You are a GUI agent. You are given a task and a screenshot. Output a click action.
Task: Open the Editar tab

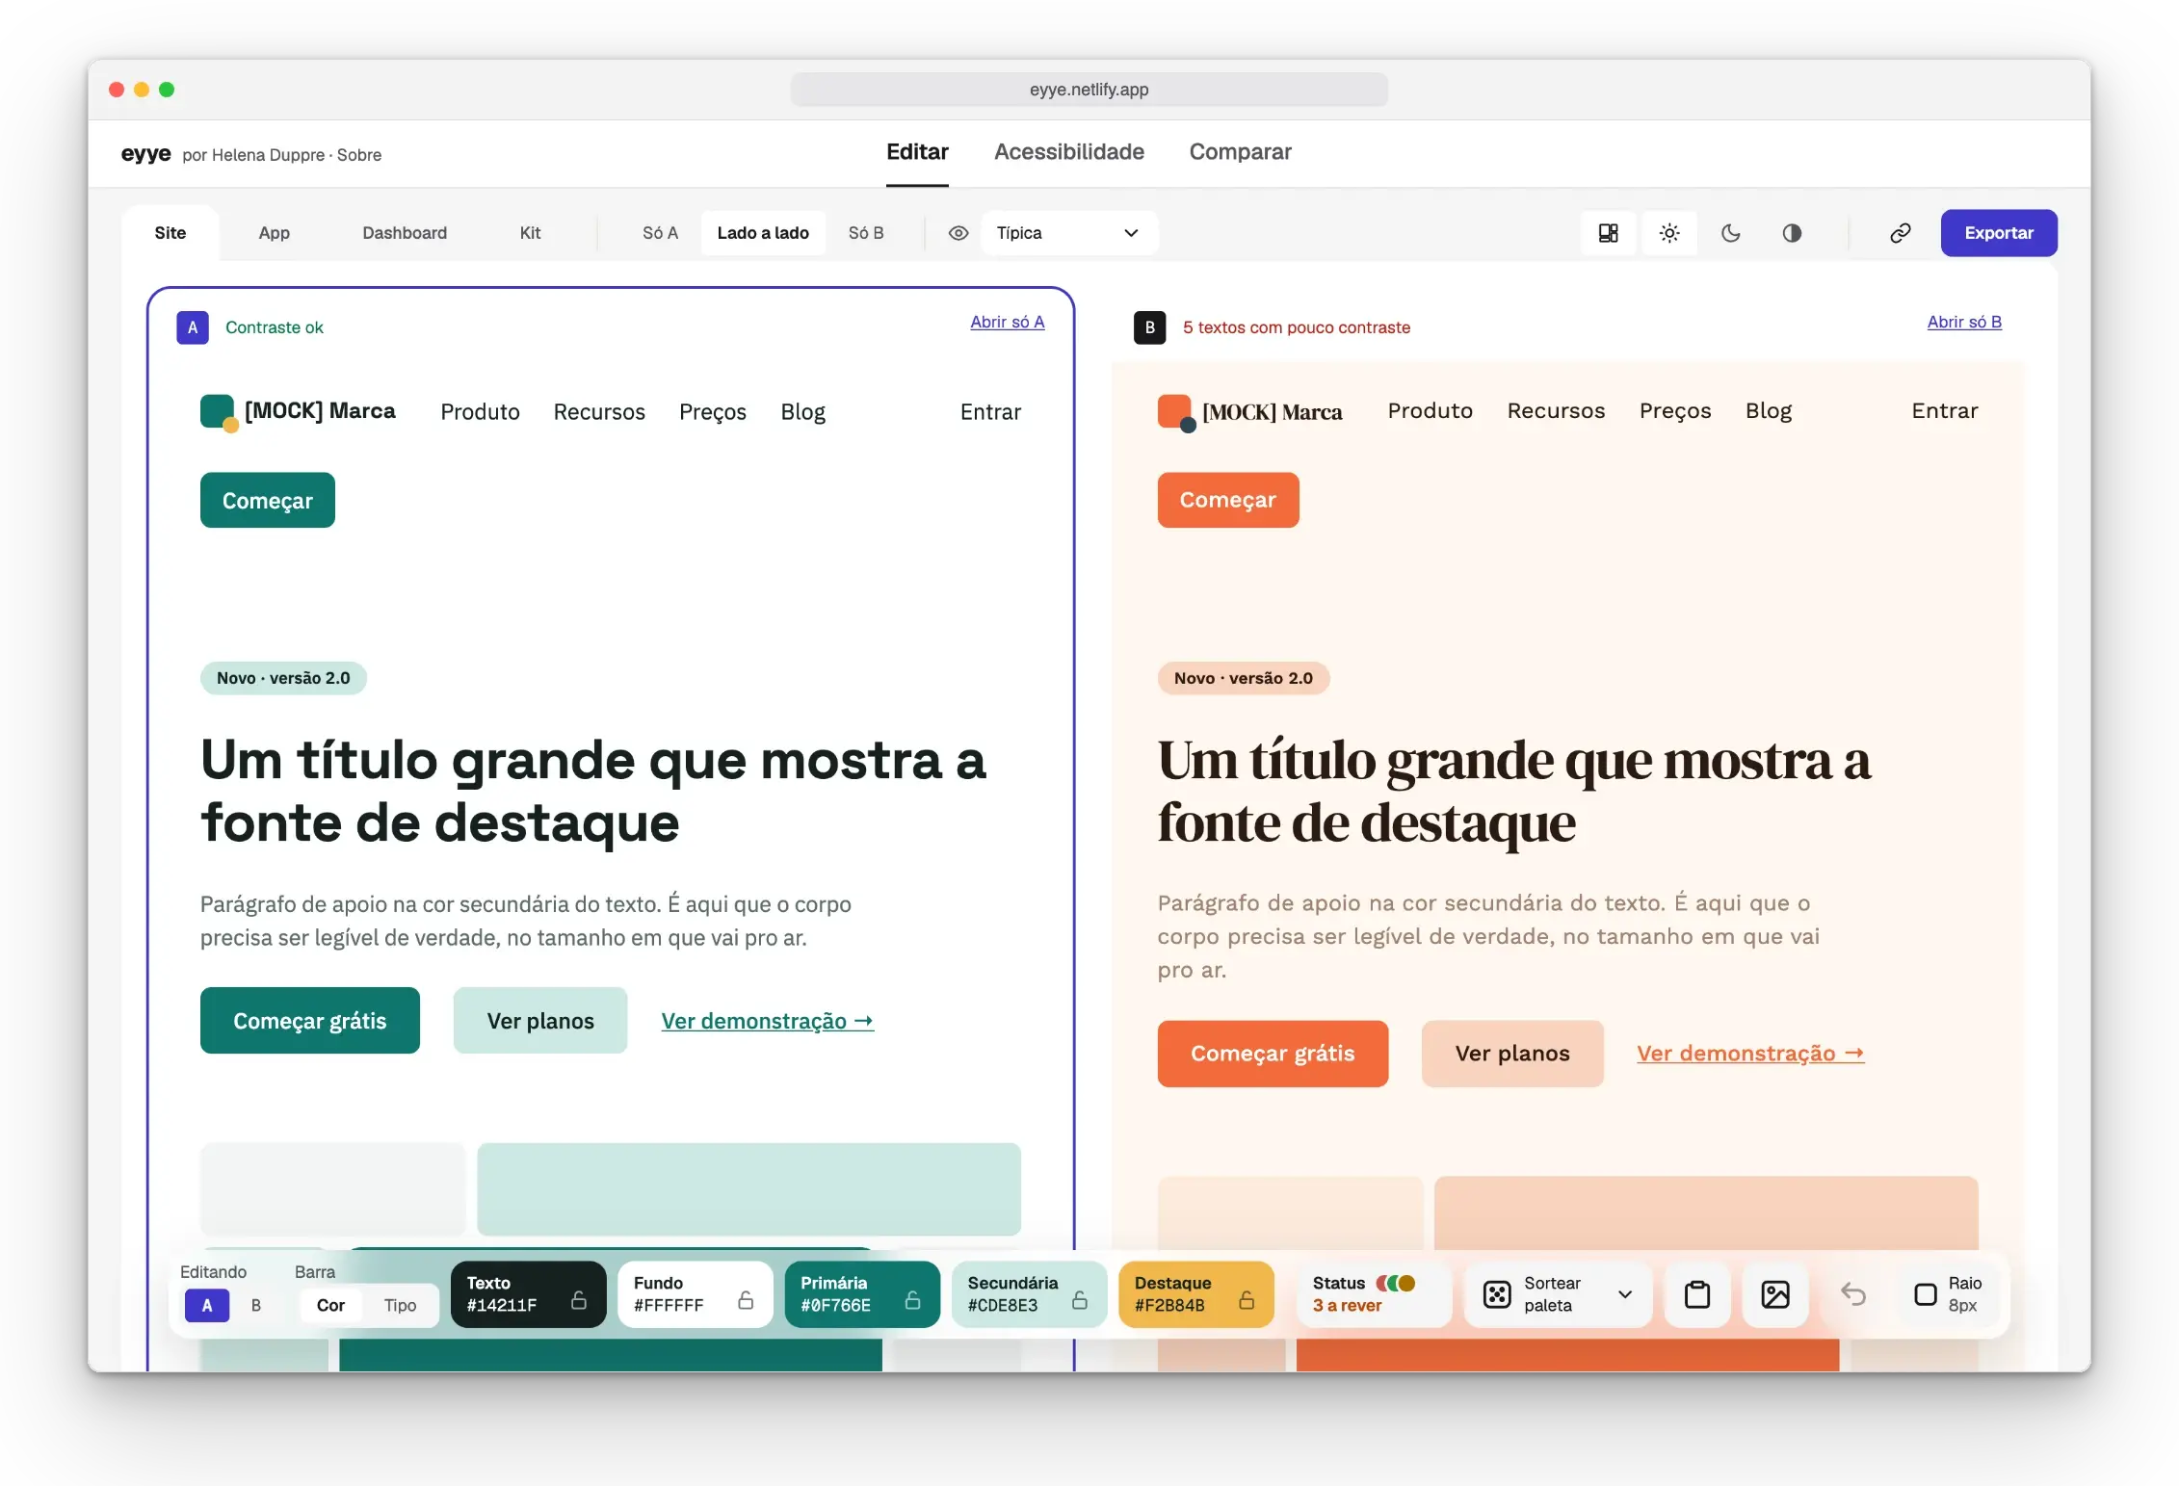pyautogui.click(x=917, y=152)
